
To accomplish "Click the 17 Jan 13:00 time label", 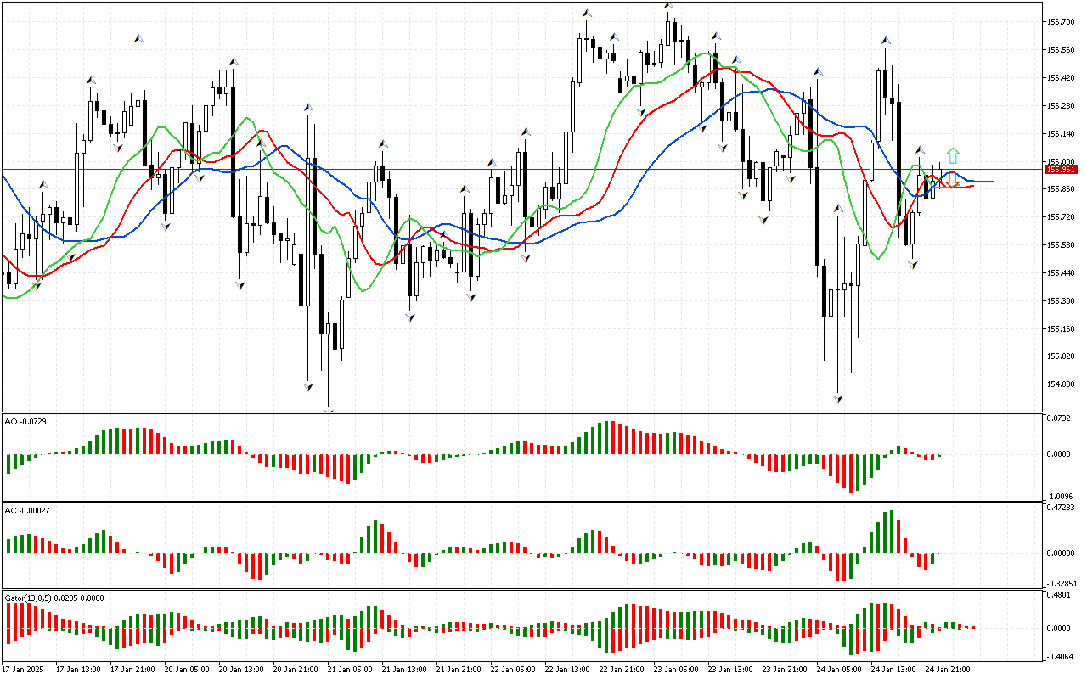I will (76, 670).
